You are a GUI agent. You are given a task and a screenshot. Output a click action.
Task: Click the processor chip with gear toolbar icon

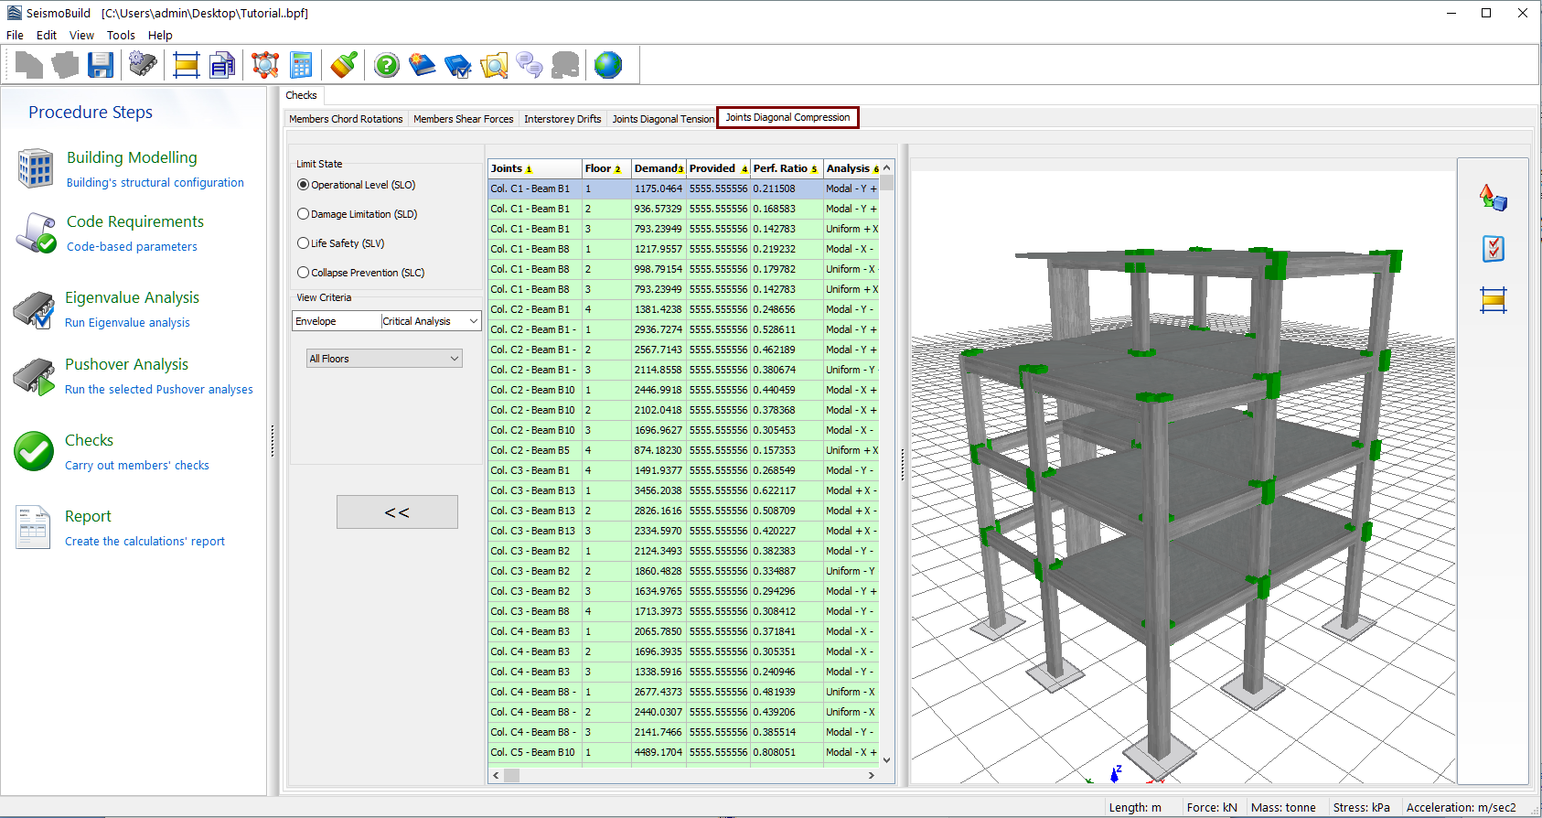[x=143, y=65]
